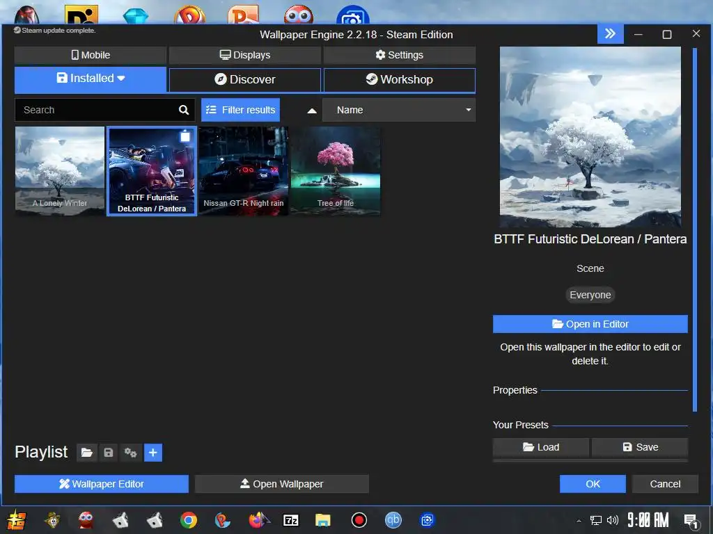Confirm with the OK button
The height and width of the screenshot is (534, 713).
593,484
